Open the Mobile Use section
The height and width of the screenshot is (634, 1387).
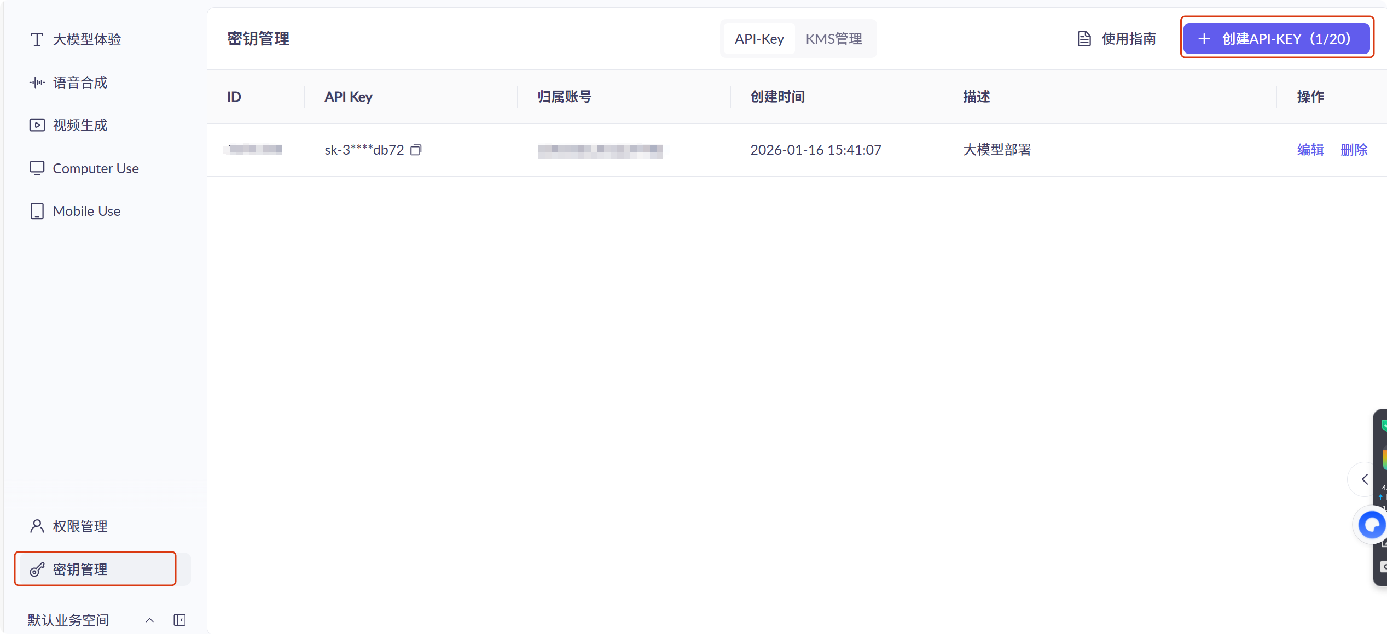coord(86,211)
